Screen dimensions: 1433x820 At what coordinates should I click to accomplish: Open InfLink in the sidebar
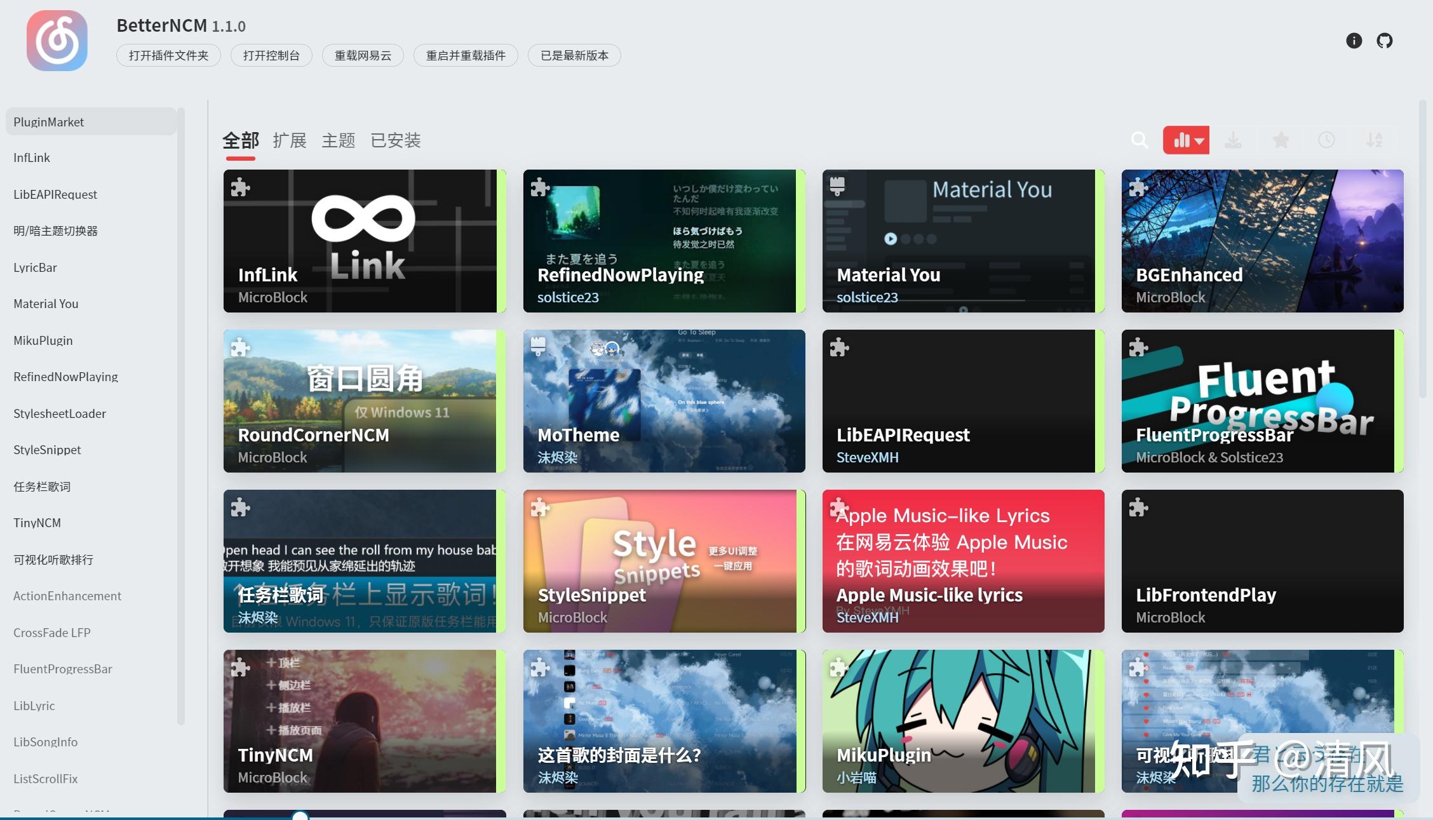(32, 158)
